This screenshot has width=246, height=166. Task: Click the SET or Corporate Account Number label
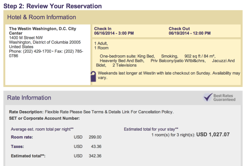(44, 118)
